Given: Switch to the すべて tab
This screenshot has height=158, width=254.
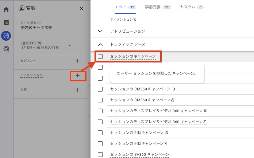Looking at the screenshot, I should [125, 7].
